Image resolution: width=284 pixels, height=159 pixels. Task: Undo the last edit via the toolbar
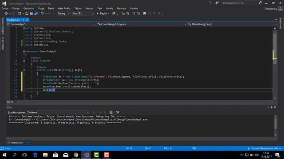(42, 14)
